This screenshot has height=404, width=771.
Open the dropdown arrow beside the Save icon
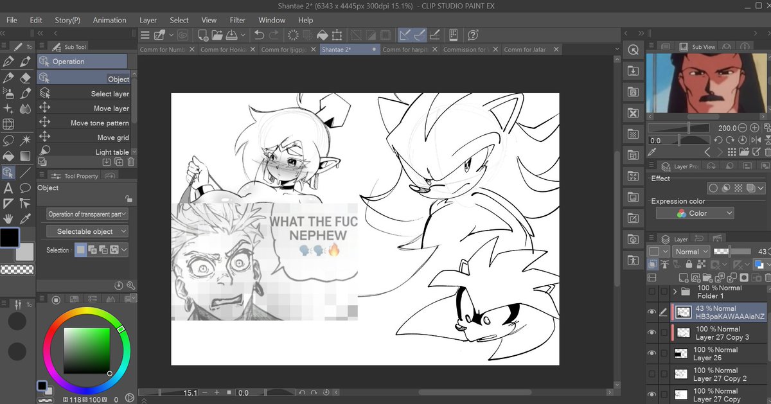pos(242,35)
